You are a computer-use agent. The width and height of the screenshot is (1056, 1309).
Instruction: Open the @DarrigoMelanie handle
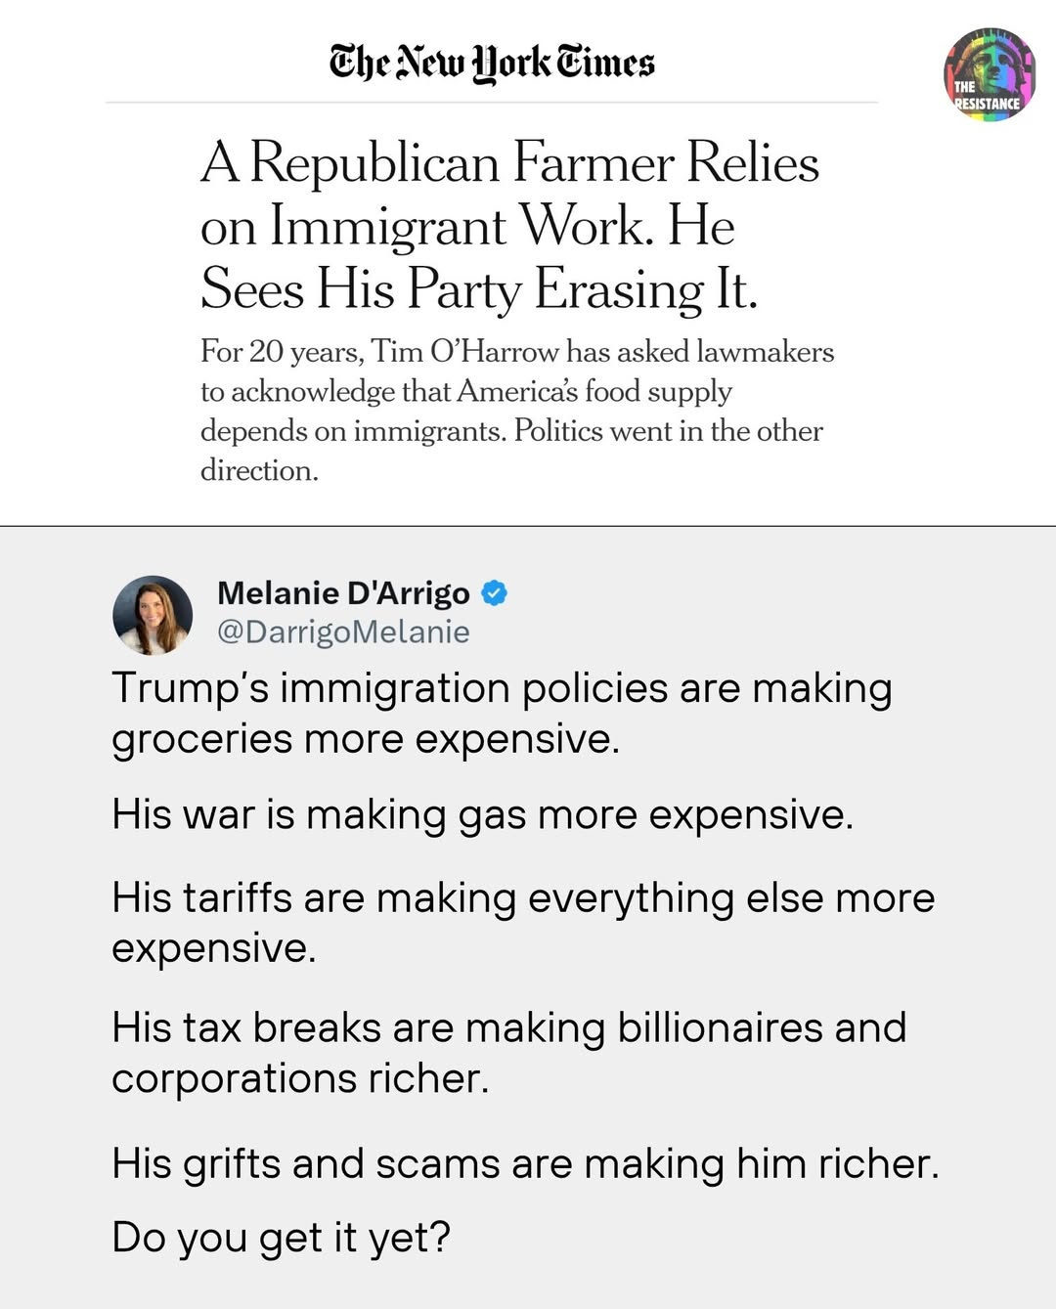(343, 632)
